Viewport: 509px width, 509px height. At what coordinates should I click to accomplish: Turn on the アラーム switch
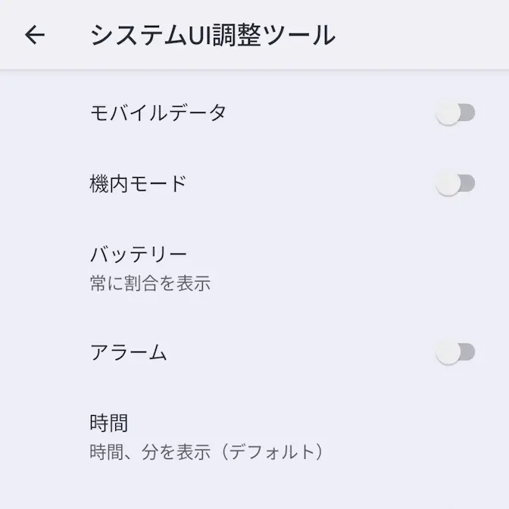455,351
